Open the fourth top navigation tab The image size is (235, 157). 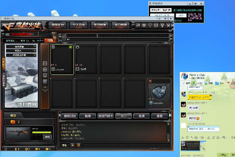pos(121,25)
